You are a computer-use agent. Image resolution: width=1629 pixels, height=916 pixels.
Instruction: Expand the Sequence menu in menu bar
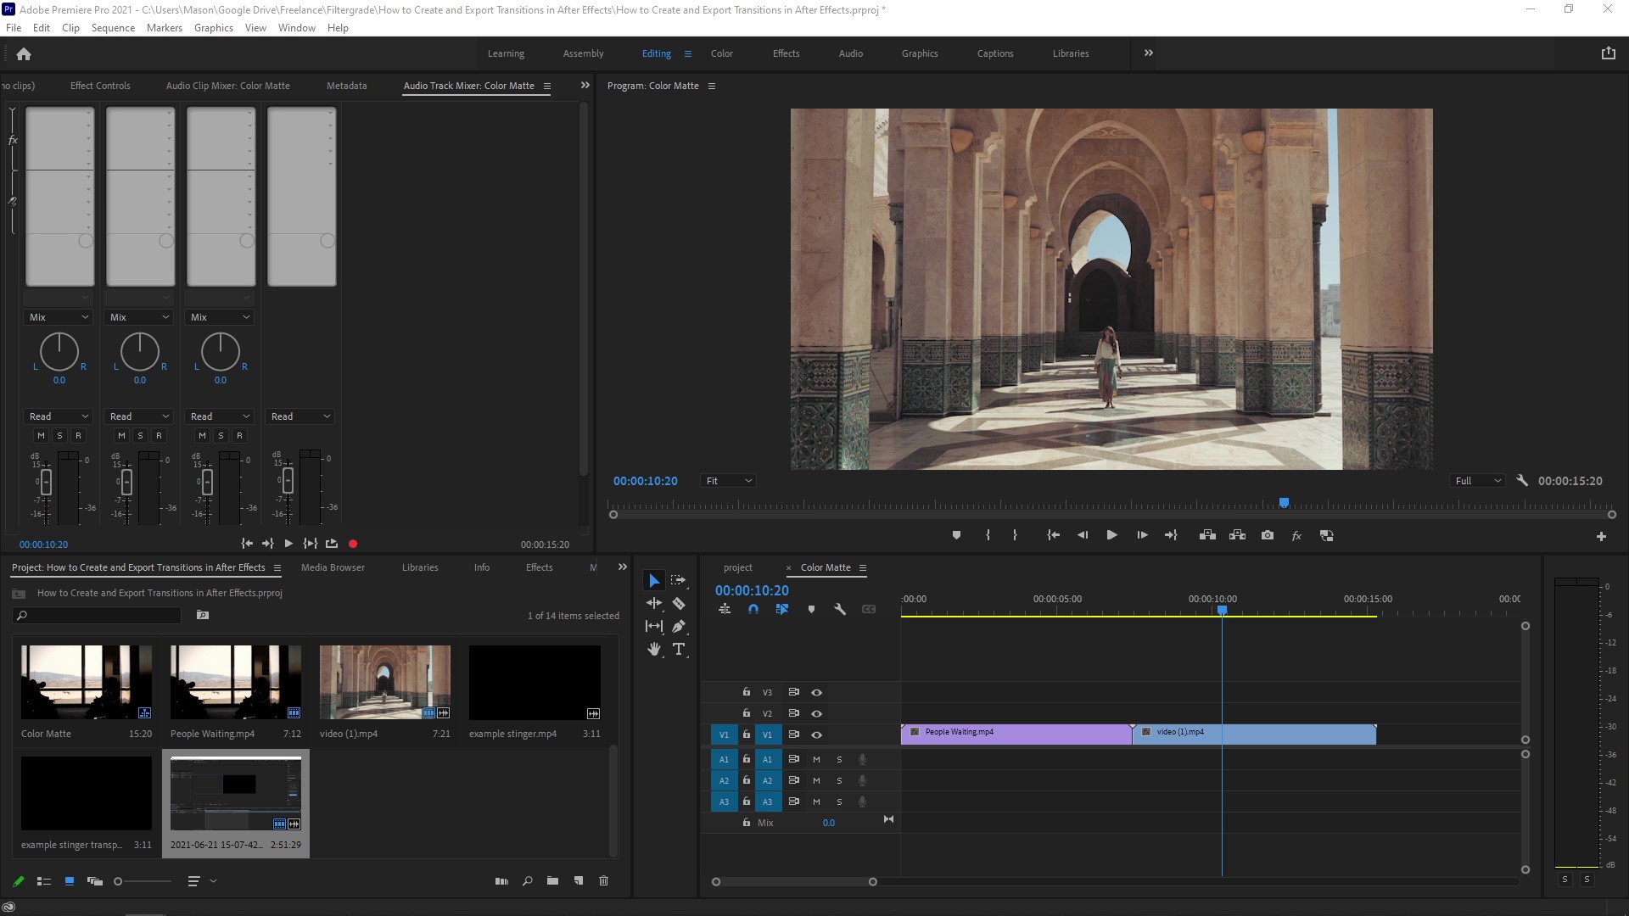pyautogui.click(x=112, y=27)
